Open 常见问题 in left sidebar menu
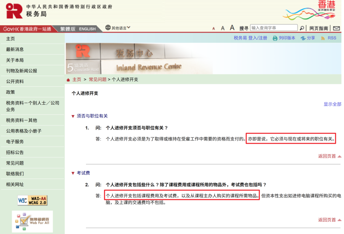Screen dimensions: 344x234 15,163
